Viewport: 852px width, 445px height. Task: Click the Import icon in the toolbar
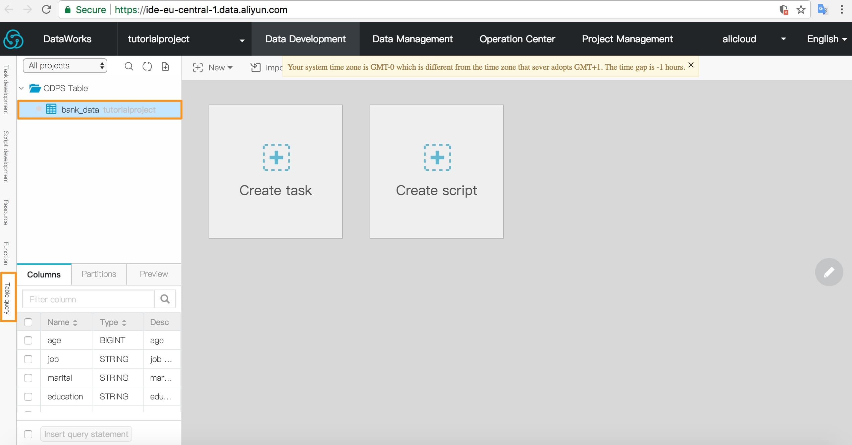click(x=256, y=68)
